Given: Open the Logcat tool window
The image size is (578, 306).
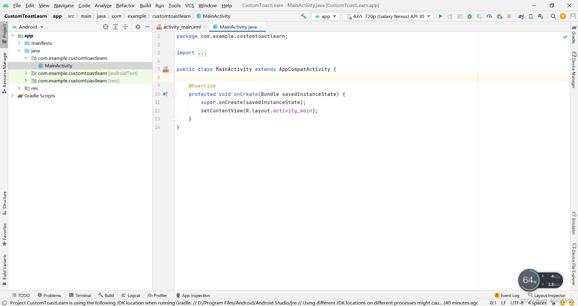Looking at the screenshot, I should (x=131, y=295).
